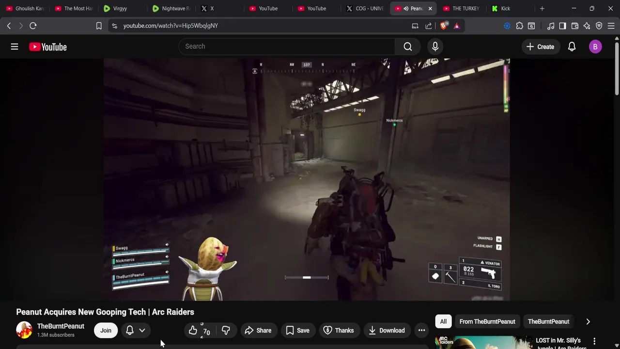The width and height of the screenshot is (620, 349).
Task: Open TheBurntPeanut channel avatar
Action: (24, 330)
